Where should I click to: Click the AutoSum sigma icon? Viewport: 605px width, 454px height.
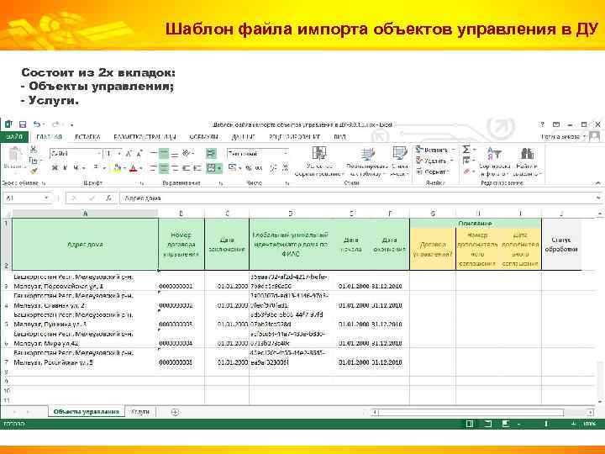click(466, 150)
